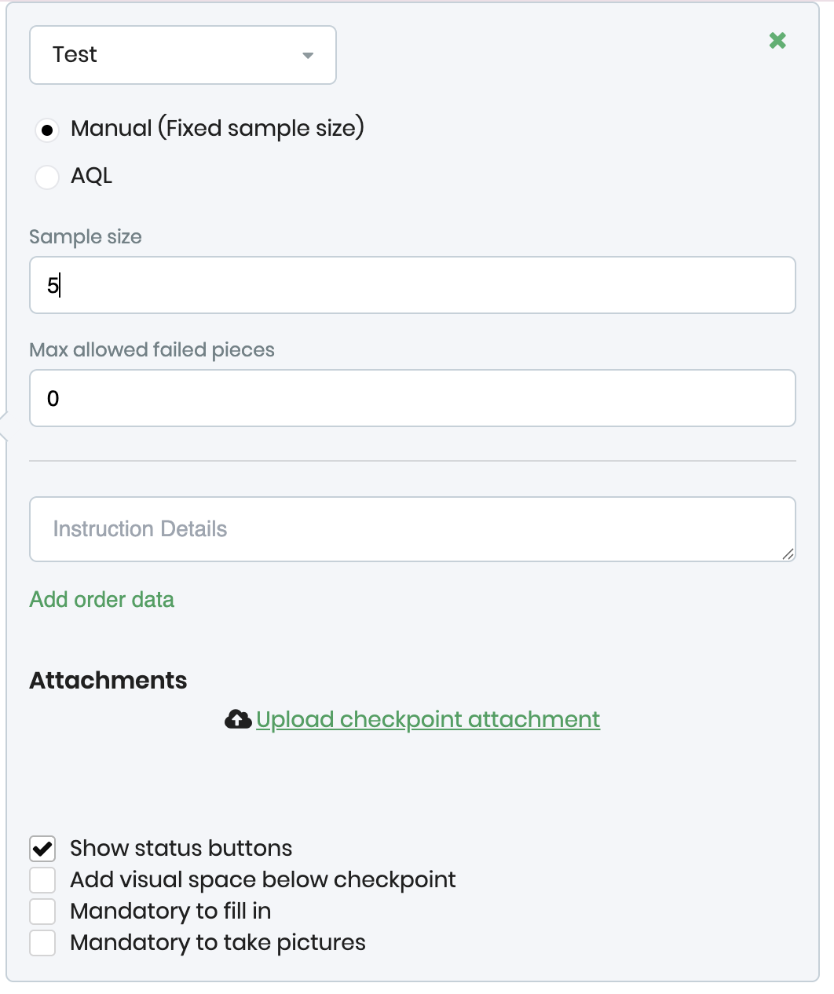
Task: Click the dropdown arrow beside Test
Action: point(308,55)
